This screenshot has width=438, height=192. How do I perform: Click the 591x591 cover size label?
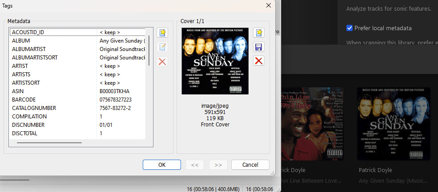point(215,112)
